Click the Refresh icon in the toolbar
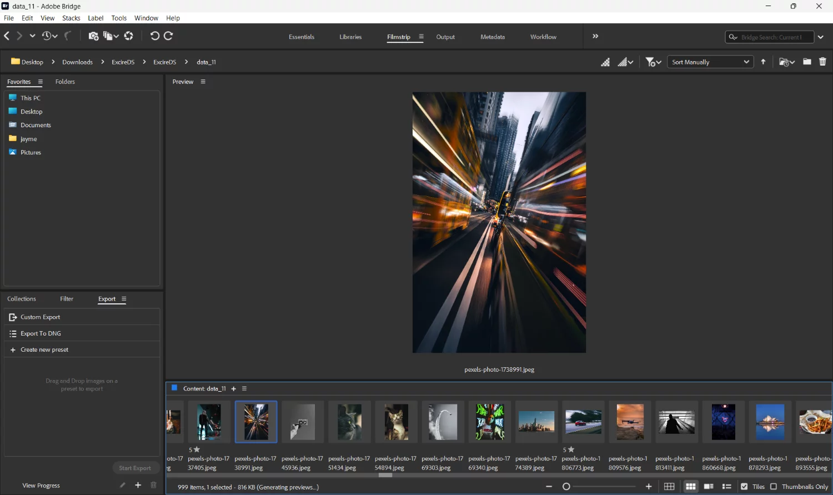Viewport: 833px width, 495px height. (128, 36)
